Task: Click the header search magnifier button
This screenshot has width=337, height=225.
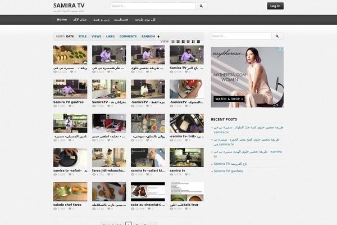Action: coord(201,6)
